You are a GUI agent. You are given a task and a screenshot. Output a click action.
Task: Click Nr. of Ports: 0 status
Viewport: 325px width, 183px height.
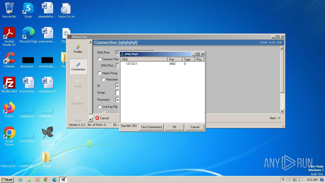pyautogui.click(x=100, y=125)
